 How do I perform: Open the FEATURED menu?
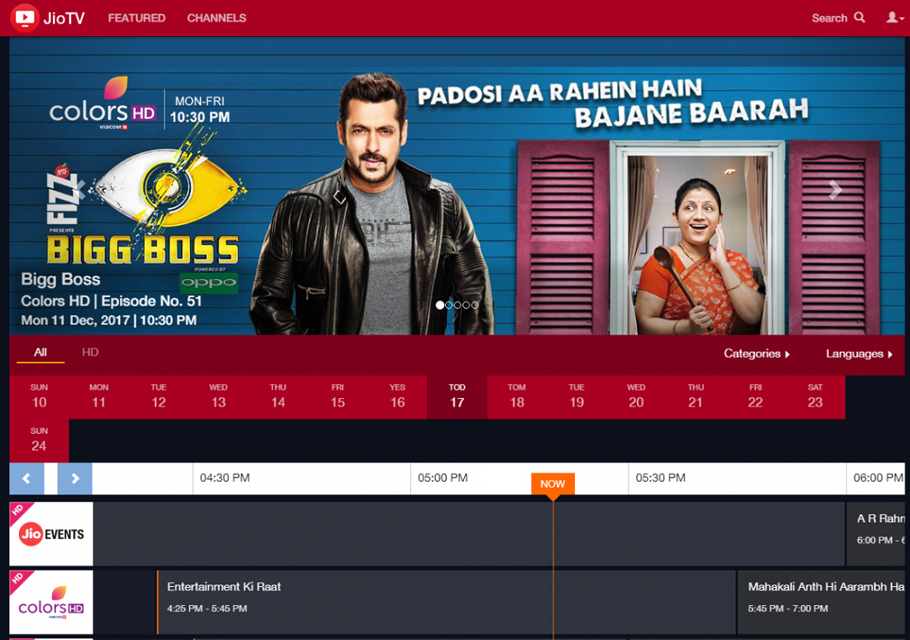tap(136, 18)
